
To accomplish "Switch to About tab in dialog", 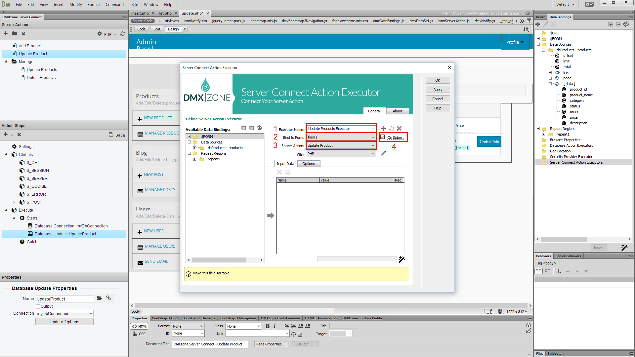I will tap(397, 111).
